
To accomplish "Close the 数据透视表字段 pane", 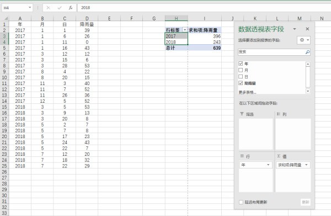I will click(x=307, y=29).
